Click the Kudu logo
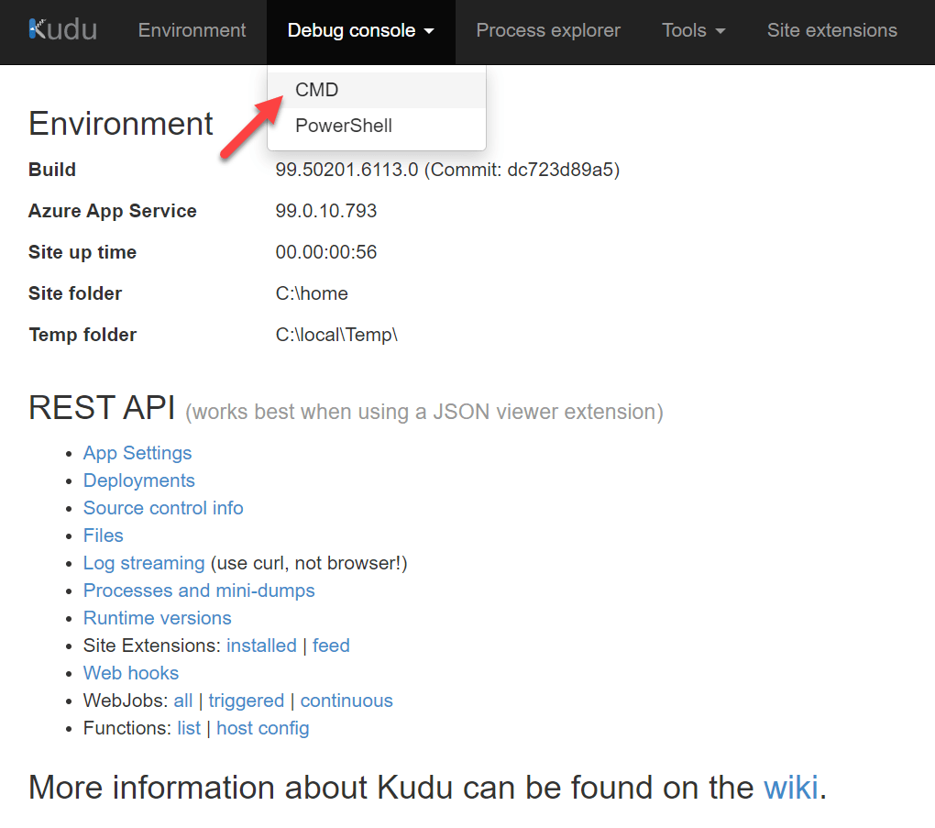935x828 pixels. tap(62, 30)
